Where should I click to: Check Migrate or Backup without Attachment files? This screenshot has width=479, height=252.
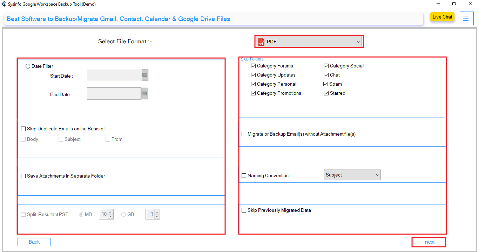pos(244,134)
